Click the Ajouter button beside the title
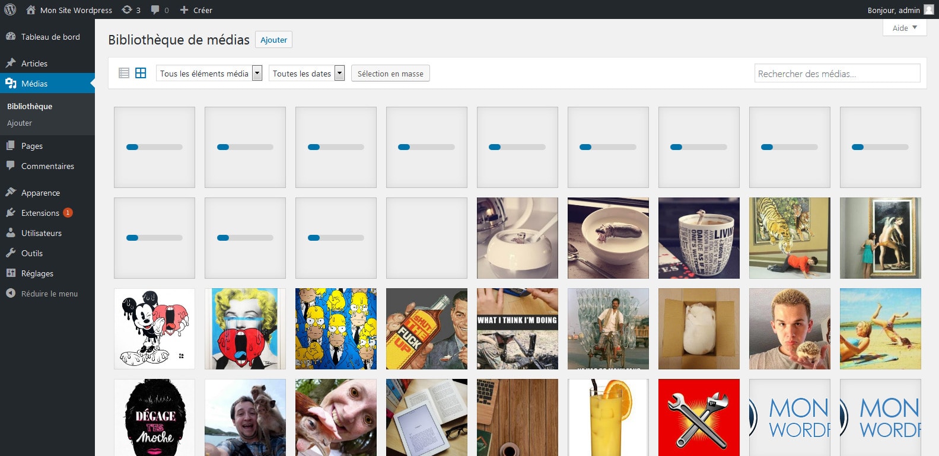 [273, 40]
